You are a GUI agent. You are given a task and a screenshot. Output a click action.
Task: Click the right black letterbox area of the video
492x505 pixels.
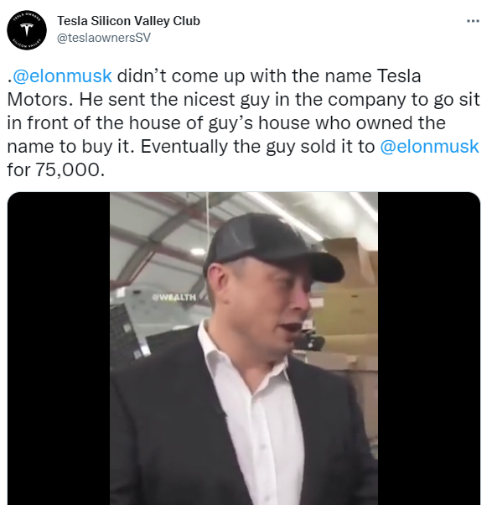[429, 348]
